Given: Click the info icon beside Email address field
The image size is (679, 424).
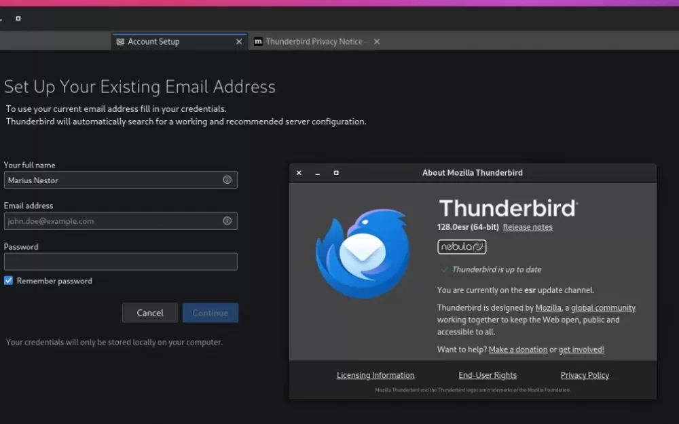Looking at the screenshot, I should pos(227,220).
